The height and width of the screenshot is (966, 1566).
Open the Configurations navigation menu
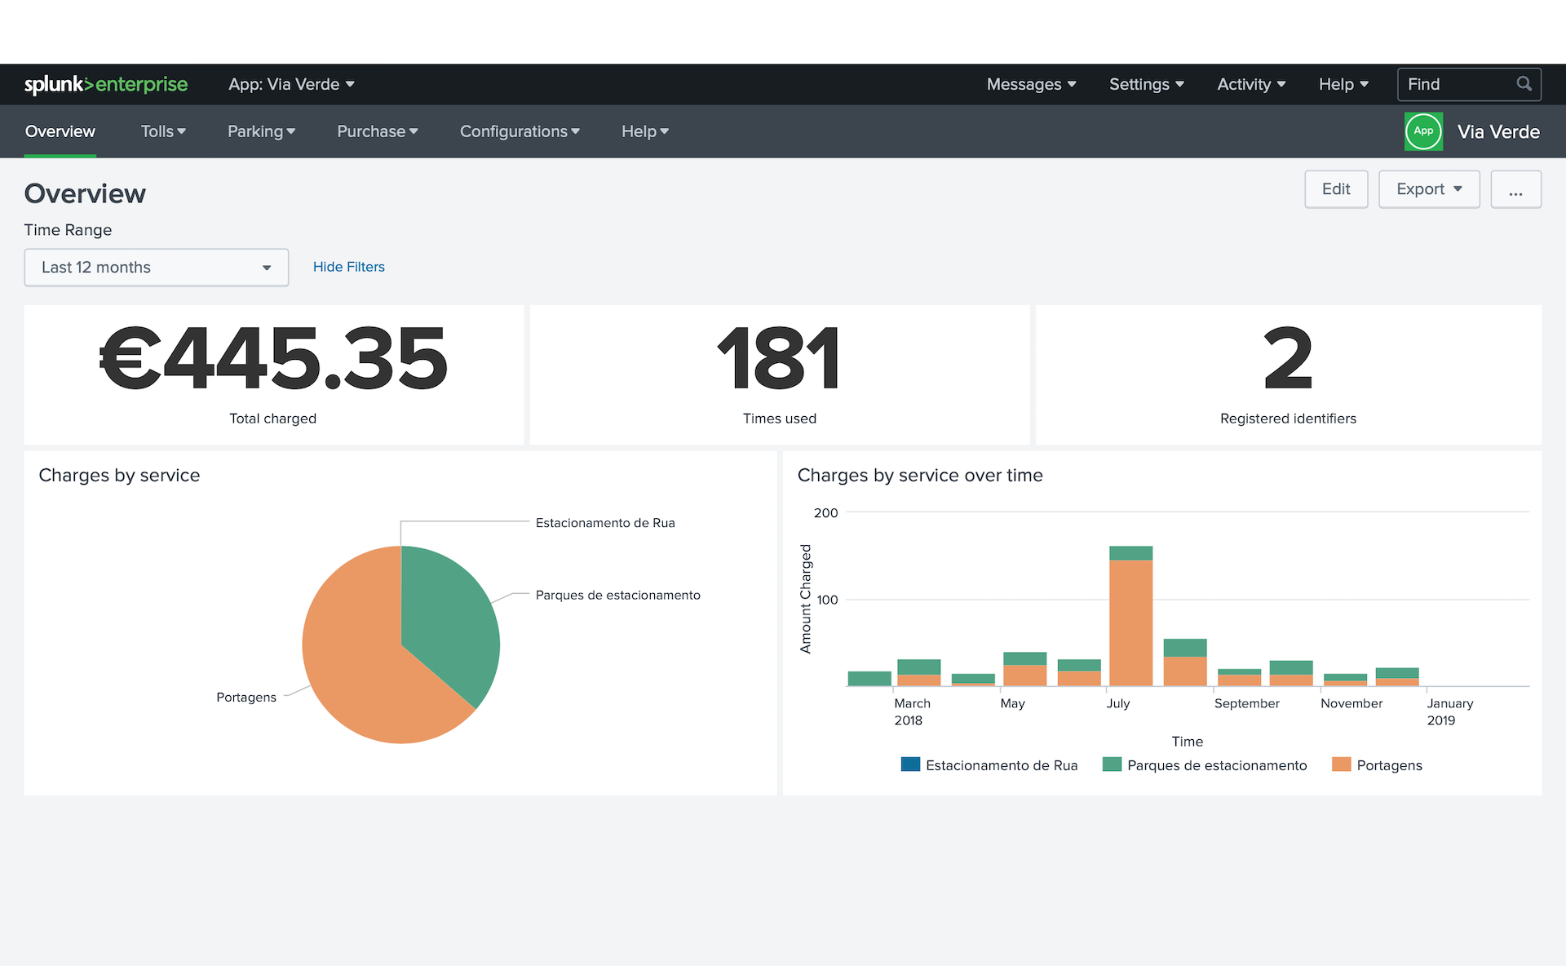520,131
